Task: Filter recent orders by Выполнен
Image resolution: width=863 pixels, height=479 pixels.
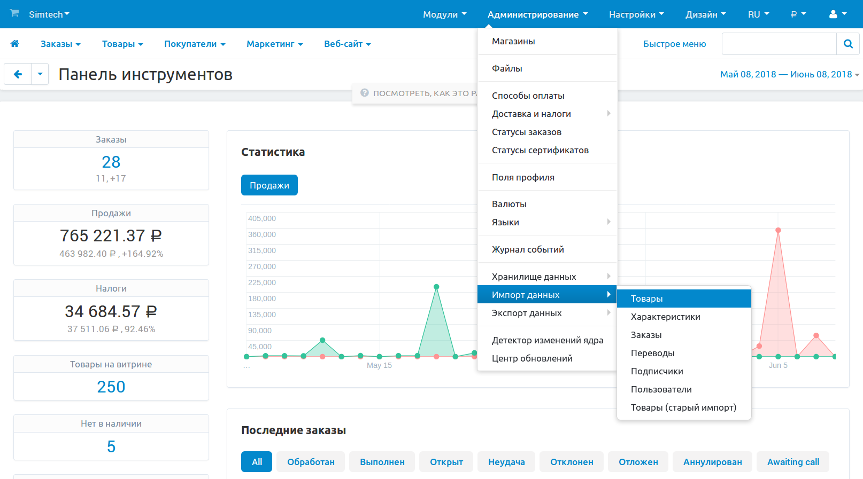Action: point(382,462)
